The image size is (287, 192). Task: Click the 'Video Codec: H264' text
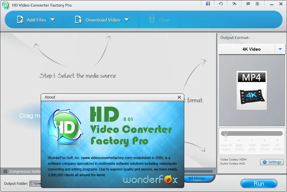pos(233,160)
